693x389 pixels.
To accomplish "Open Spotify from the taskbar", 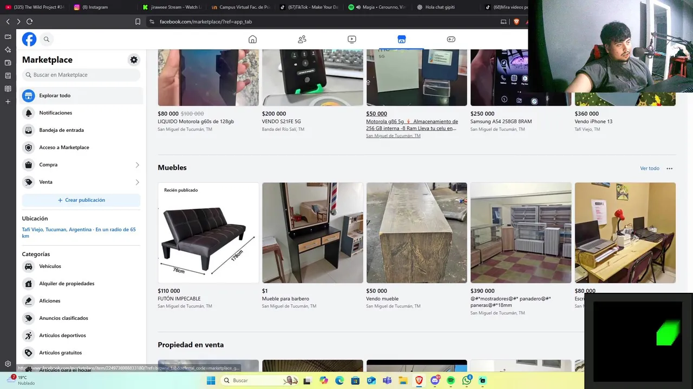I will (451, 380).
